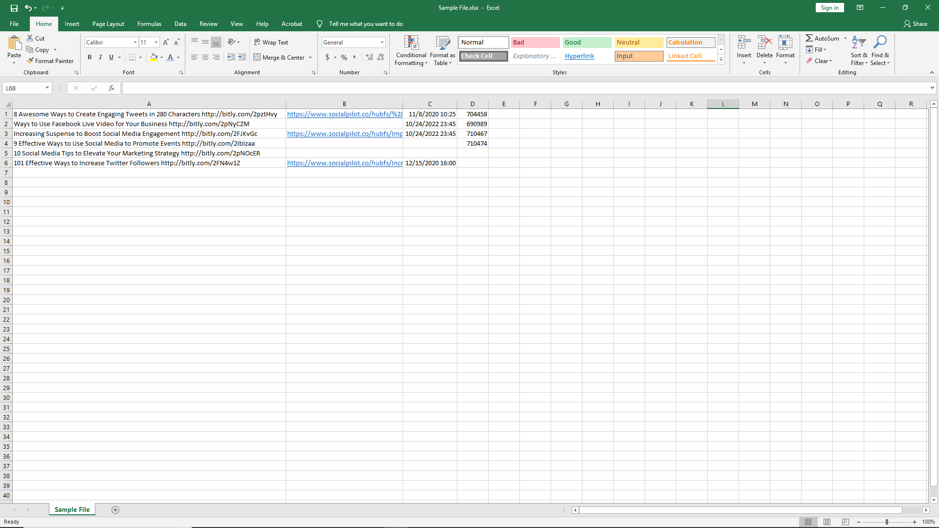939x528 pixels.
Task: Click the Increase Font Size icon
Action: (x=166, y=43)
